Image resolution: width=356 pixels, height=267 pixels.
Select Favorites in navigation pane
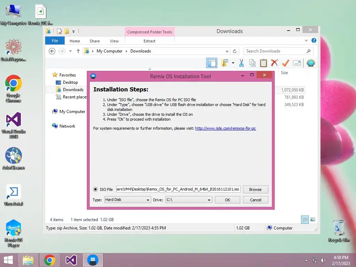(67, 75)
